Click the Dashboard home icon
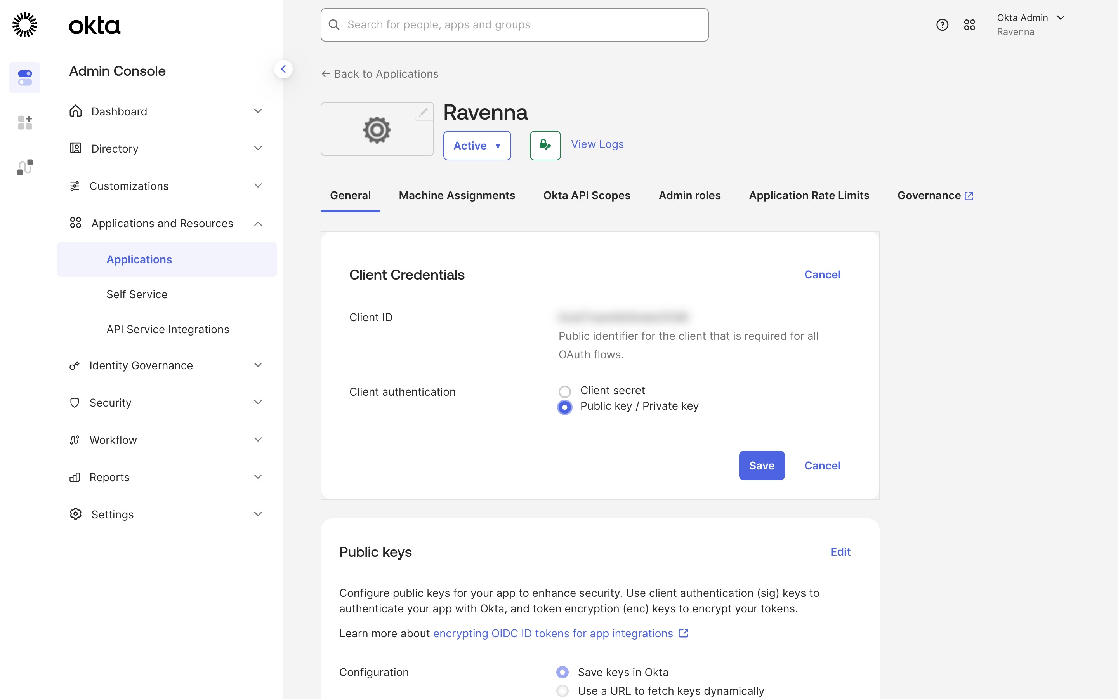This screenshot has height=699, width=1118. point(75,111)
